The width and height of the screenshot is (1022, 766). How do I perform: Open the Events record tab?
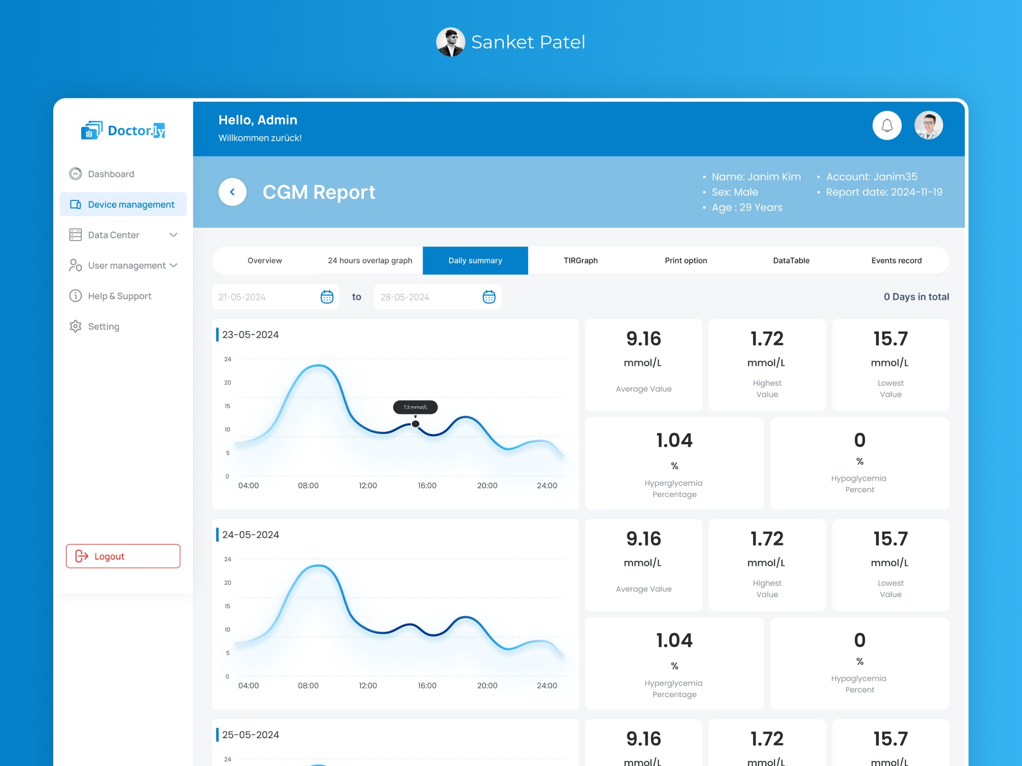coord(897,260)
